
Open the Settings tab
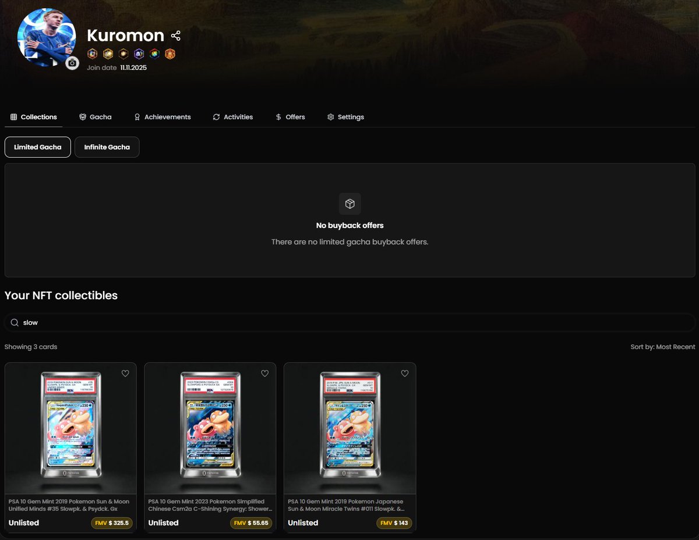pos(345,117)
